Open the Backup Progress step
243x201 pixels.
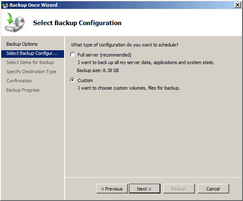pos(23,90)
